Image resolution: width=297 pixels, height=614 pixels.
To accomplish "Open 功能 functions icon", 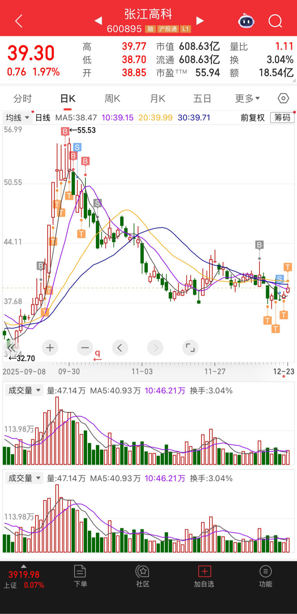I will [x=266, y=576].
